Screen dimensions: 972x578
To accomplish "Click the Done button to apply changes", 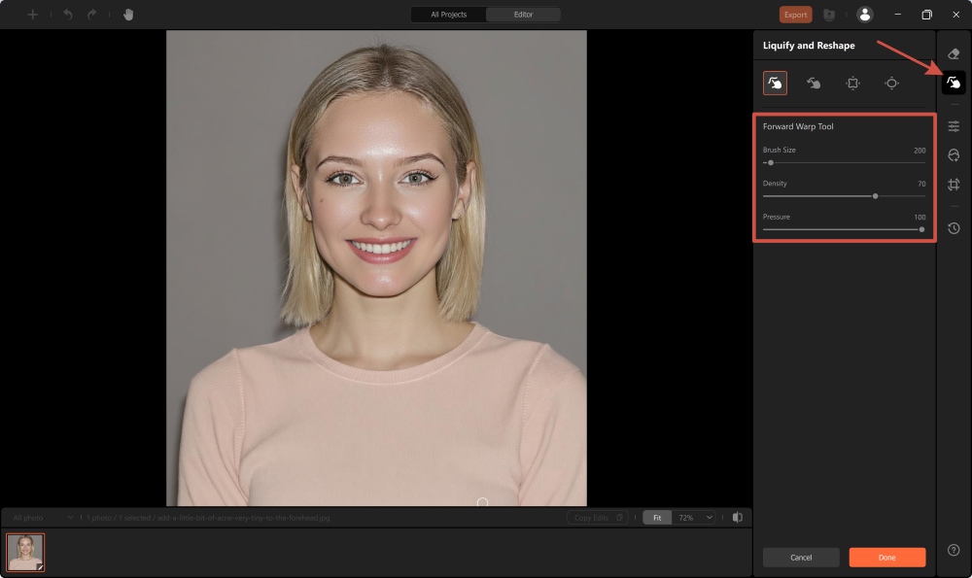I will (x=886, y=557).
